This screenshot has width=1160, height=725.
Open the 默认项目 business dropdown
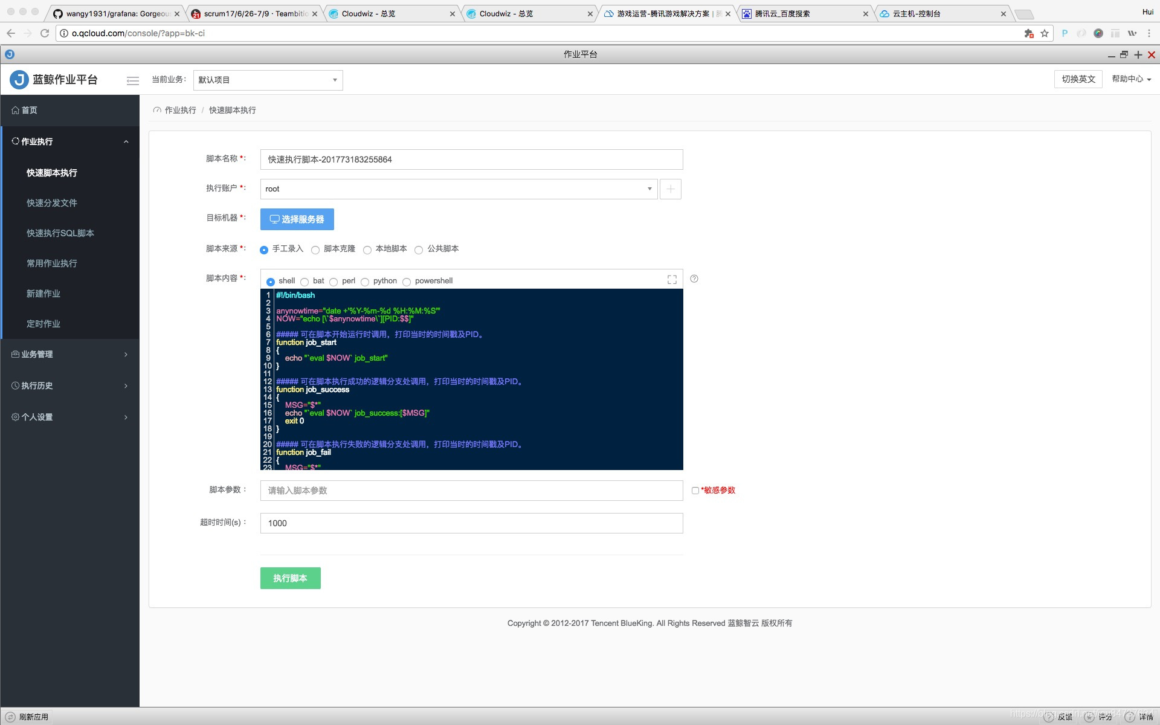point(268,80)
